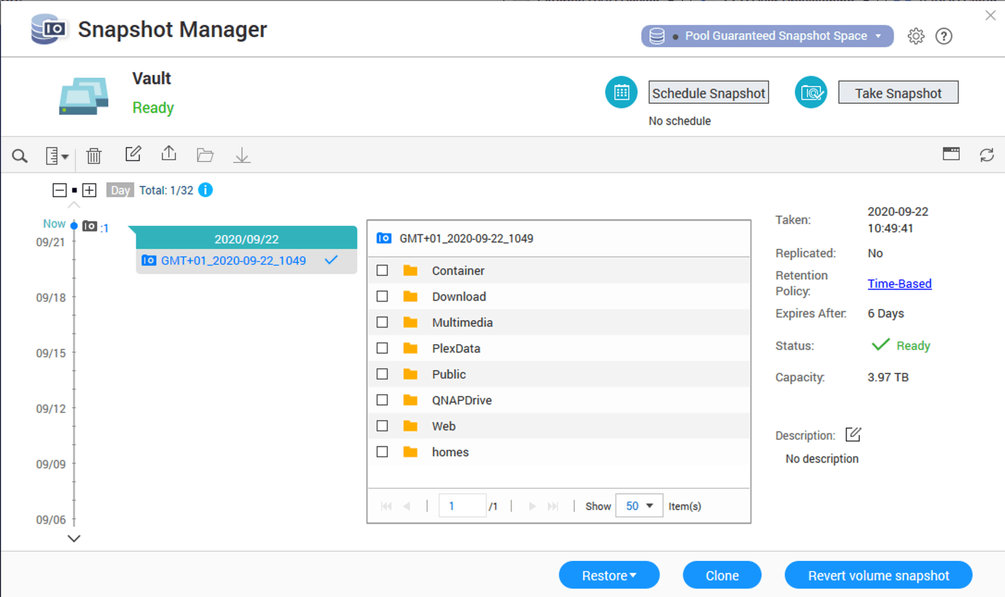The width and height of the screenshot is (1005, 597).
Task: Edit the description with pencil icon
Action: pyautogui.click(x=853, y=434)
